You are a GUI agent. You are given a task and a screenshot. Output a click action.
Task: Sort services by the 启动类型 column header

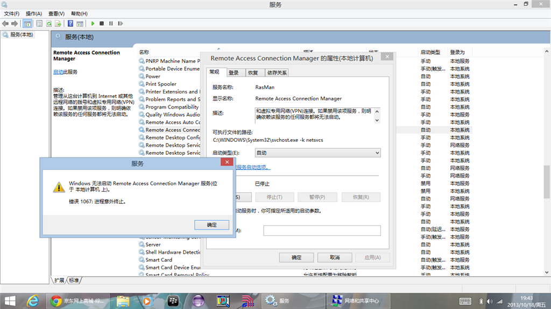(430, 52)
